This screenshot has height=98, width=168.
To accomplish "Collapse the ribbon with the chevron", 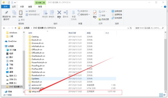I will pyautogui.click(x=162, y=7).
